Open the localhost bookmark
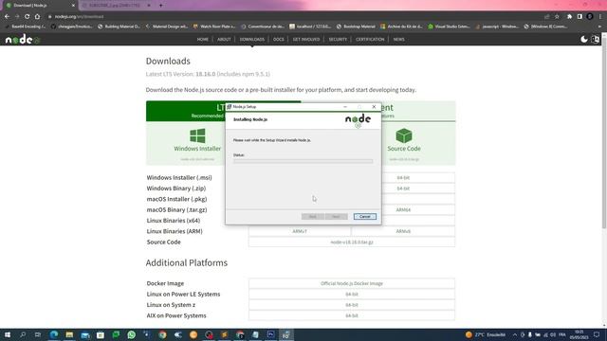607x341 pixels. (310, 27)
